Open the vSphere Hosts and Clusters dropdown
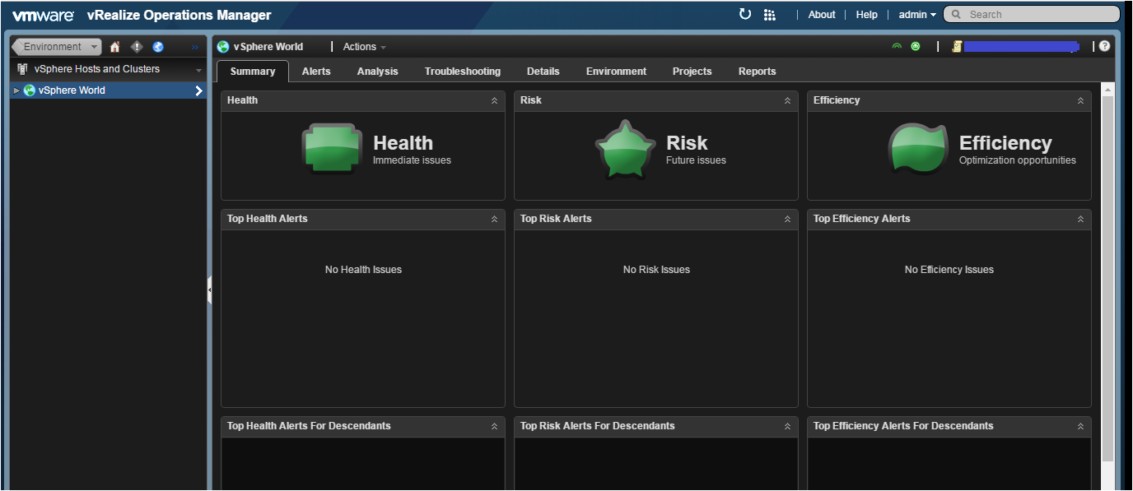 pyautogui.click(x=198, y=70)
